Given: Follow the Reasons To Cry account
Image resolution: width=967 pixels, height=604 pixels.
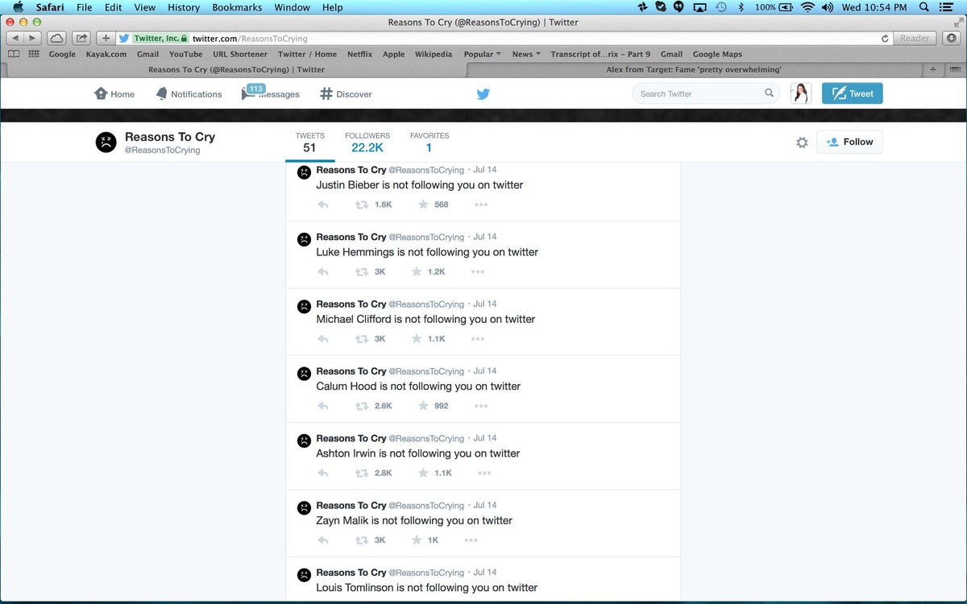Looking at the screenshot, I should click(x=849, y=142).
